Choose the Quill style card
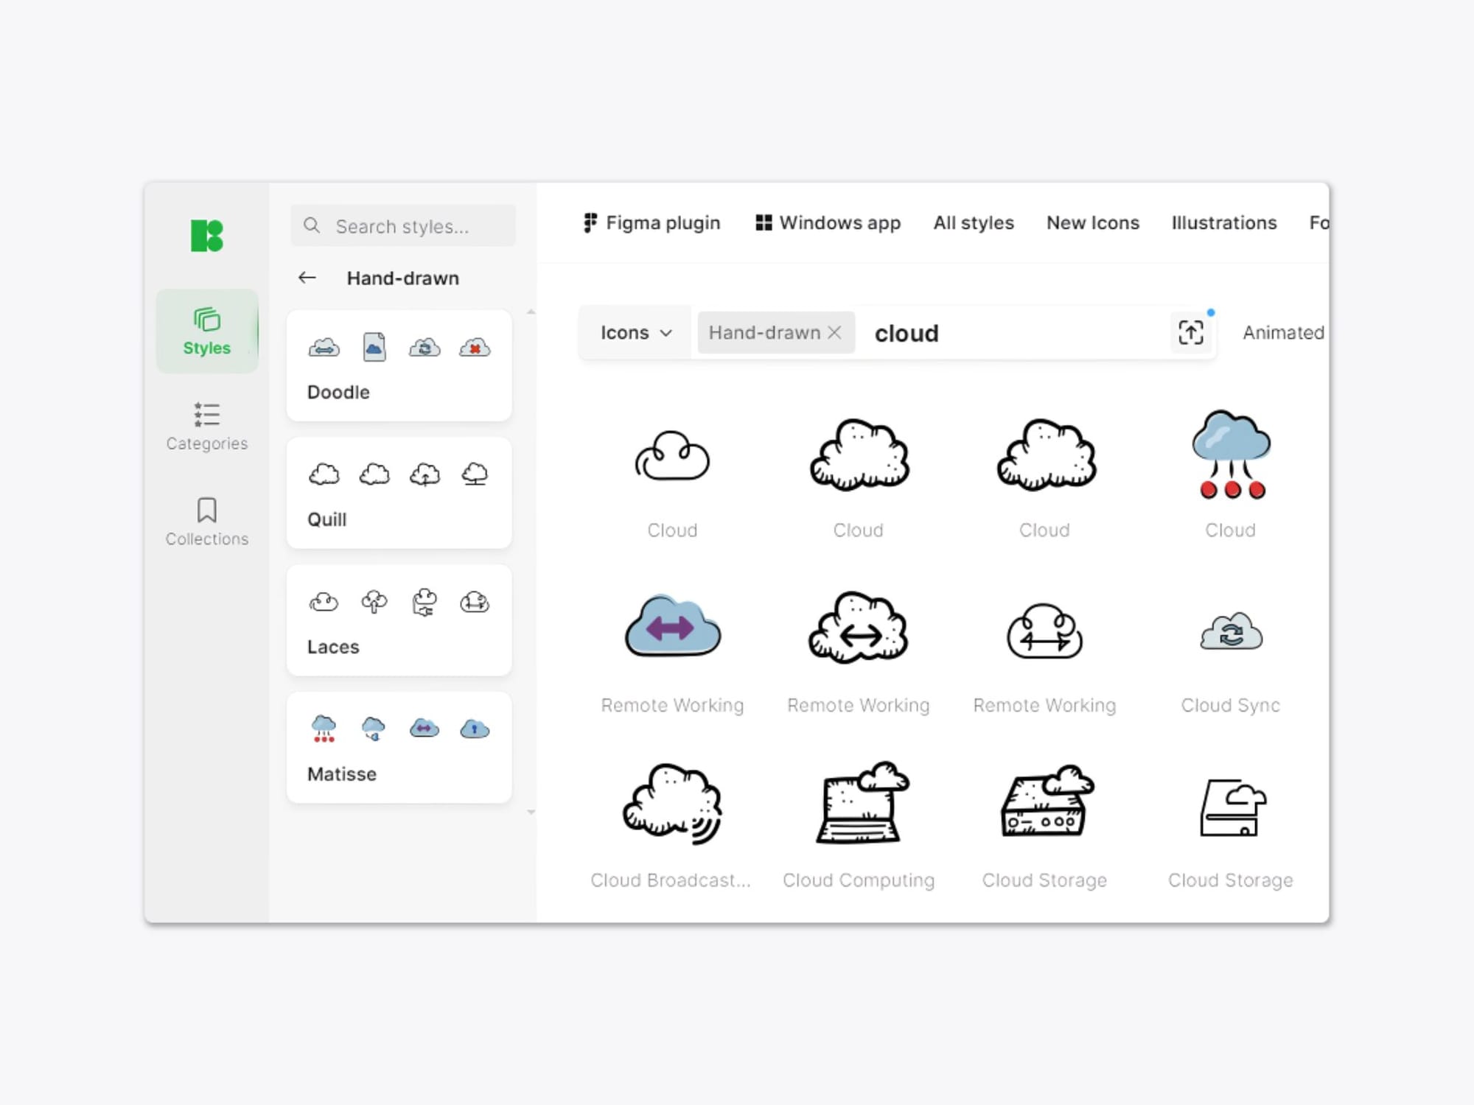Image resolution: width=1474 pixels, height=1105 pixels. (399, 492)
